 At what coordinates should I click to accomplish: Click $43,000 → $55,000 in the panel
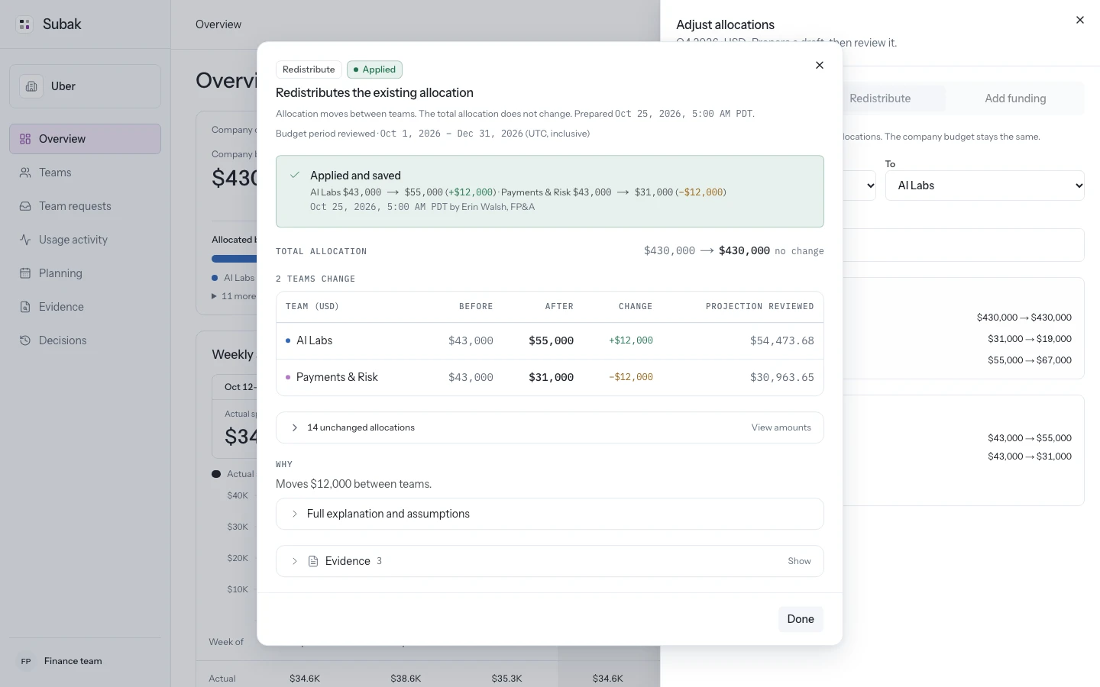(1029, 438)
